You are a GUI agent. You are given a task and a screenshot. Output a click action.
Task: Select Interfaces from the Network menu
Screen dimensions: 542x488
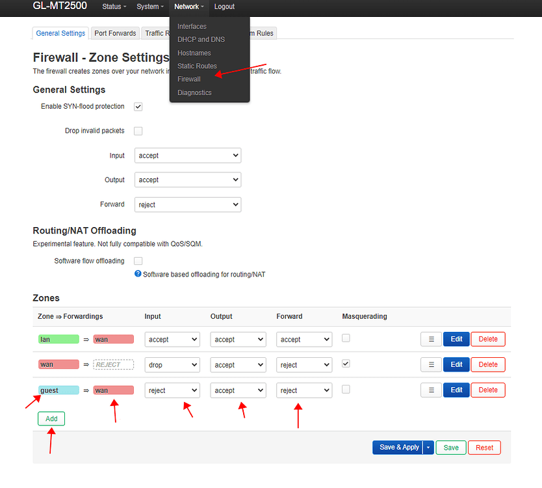click(191, 26)
